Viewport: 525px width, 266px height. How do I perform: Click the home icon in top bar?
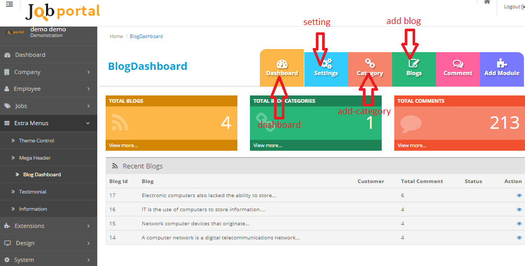click(x=487, y=3)
